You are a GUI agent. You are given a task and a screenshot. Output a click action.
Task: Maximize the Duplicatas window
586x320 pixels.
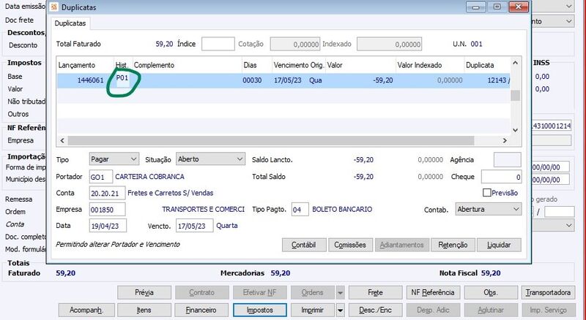pyautogui.click(x=497, y=7)
